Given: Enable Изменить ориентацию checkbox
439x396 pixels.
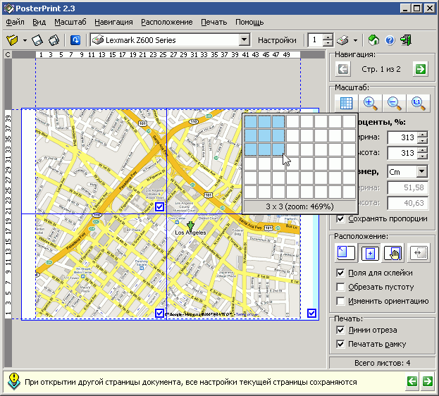Looking at the screenshot, I should click(340, 301).
